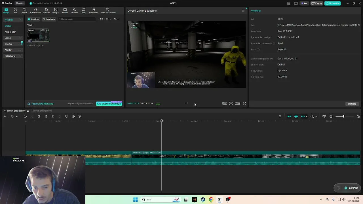Open the selection tool dropdown arrow
The image size is (363, 204).
[x=17, y=116]
